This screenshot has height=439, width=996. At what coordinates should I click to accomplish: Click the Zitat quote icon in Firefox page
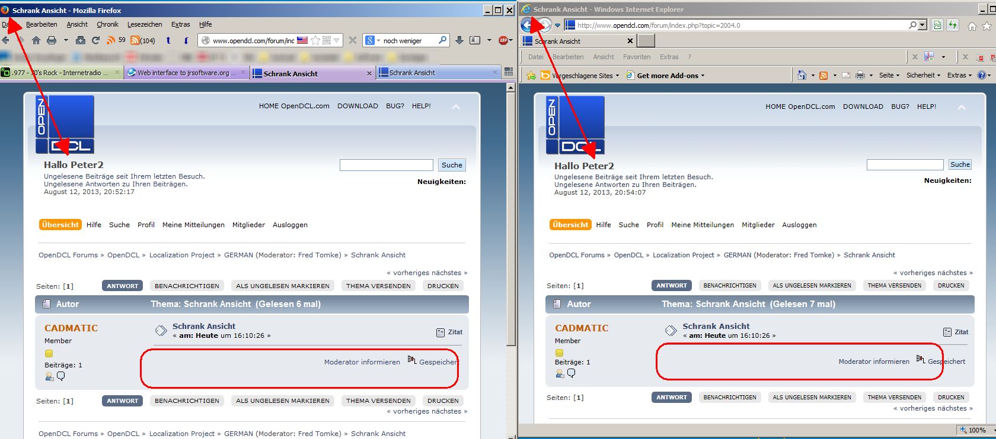click(440, 333)
